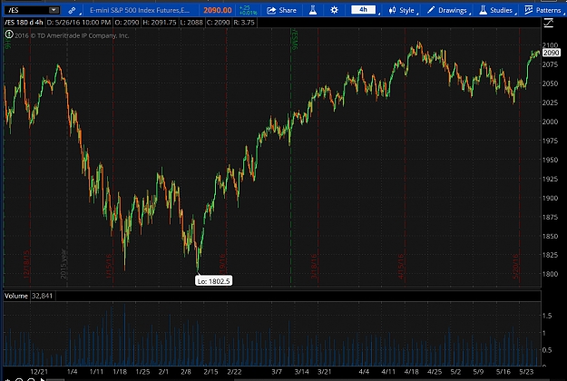
Task: Open the Patterns menu
Action: click(543, 10)
